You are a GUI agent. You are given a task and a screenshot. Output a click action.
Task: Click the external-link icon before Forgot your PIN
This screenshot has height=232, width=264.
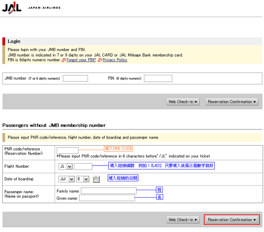click(64, 60)
